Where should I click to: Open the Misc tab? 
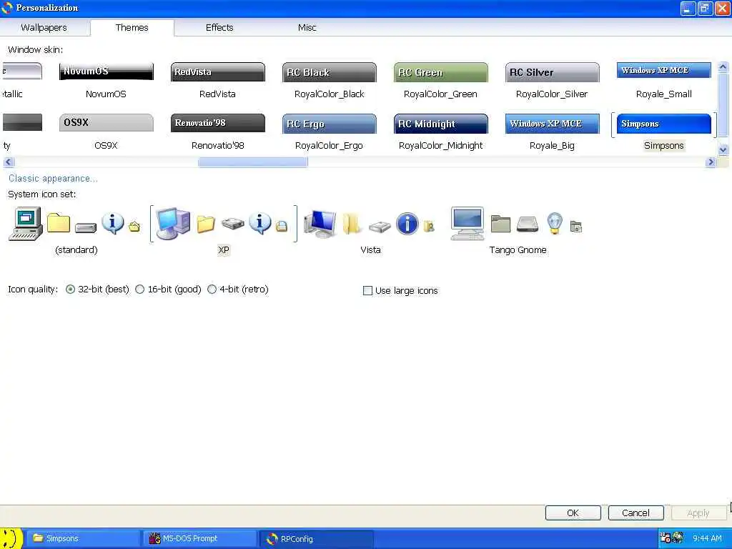point(307,28)
